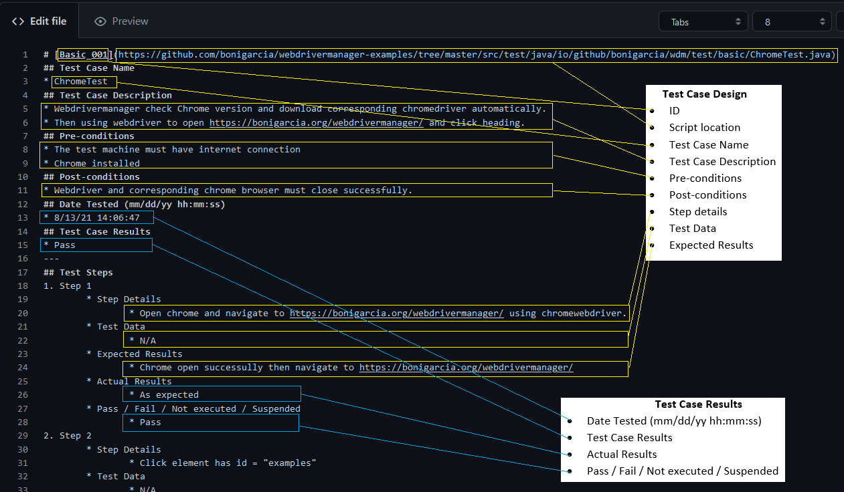844x492 pixels.
Task: Switch to the Edit file tab
Action: [x=39, y=21]
